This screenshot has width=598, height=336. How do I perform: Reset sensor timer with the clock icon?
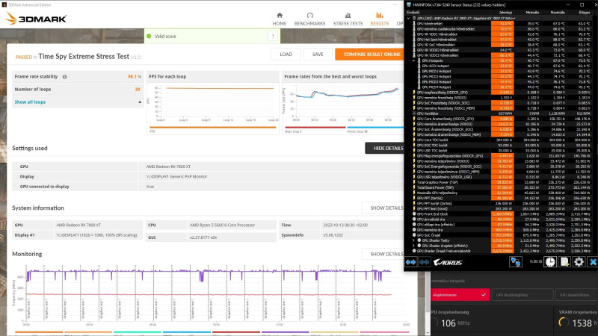point(550,262)
